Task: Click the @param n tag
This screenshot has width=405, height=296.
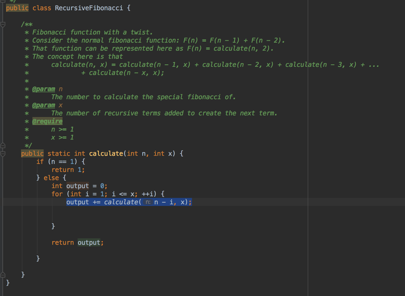Action: (44, 89)
